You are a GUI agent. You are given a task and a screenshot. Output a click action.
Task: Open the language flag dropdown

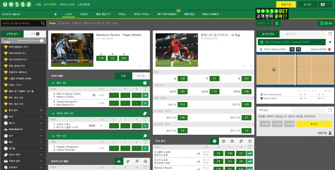pyautogui.click(x=325, y=4)
